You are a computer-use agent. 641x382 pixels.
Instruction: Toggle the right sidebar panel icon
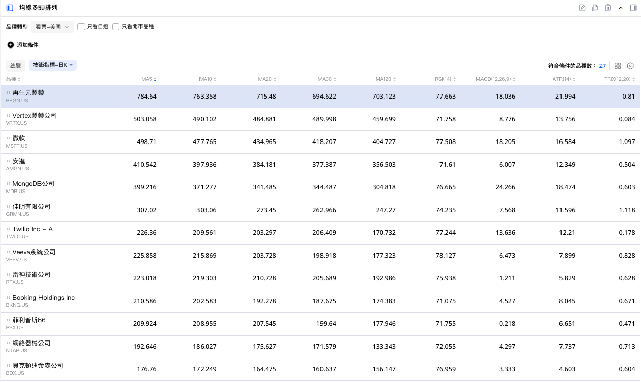coord(633,8)
